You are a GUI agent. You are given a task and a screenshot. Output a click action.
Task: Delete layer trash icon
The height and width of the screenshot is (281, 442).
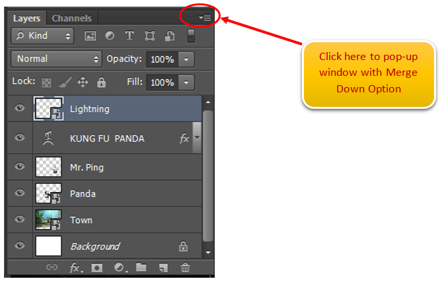pyautogui.click(x=185, y=267)
